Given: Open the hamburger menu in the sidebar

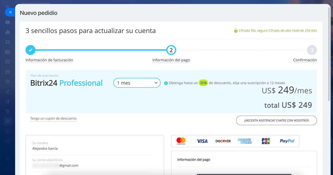Looking at the screenshot, I should coord(8,6).
